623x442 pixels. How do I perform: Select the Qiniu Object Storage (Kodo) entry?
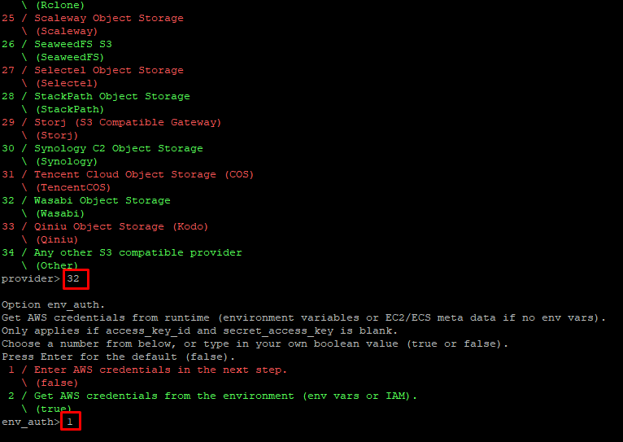point(120,226)
